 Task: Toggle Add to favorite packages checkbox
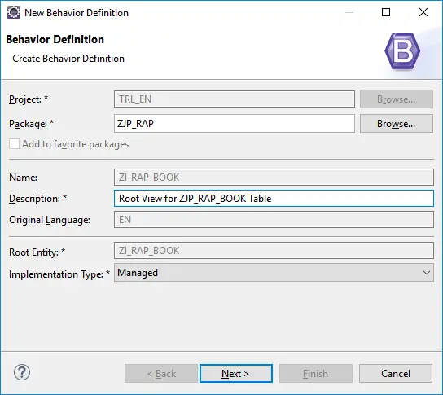tap(14, 144)
